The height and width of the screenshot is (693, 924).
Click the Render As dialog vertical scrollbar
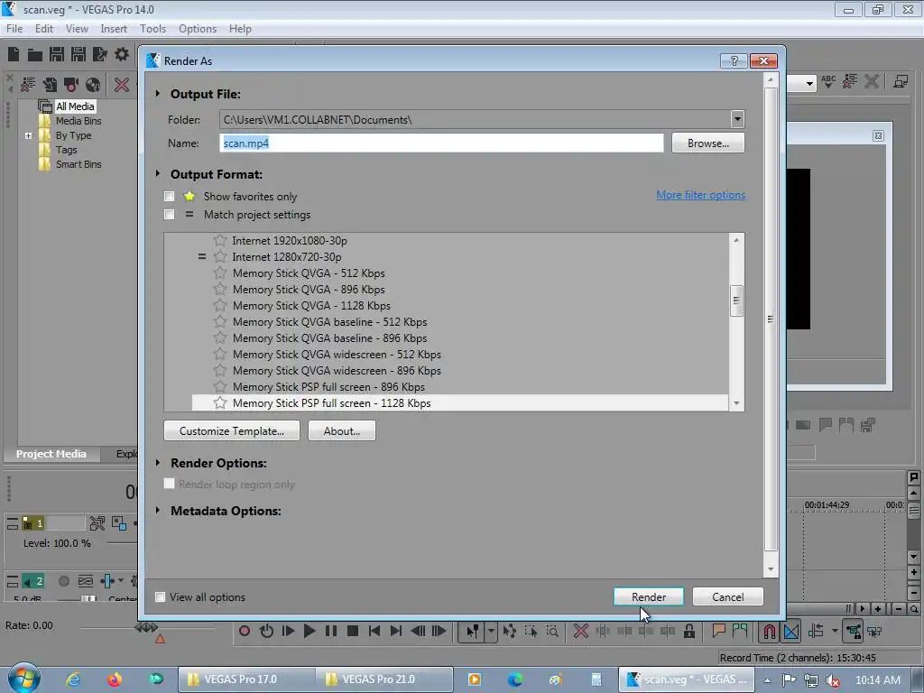(771, 319)
